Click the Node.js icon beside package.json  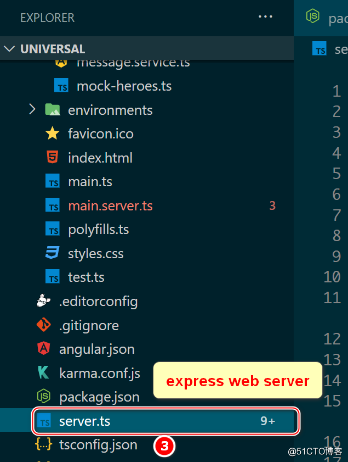click(43, 397)
